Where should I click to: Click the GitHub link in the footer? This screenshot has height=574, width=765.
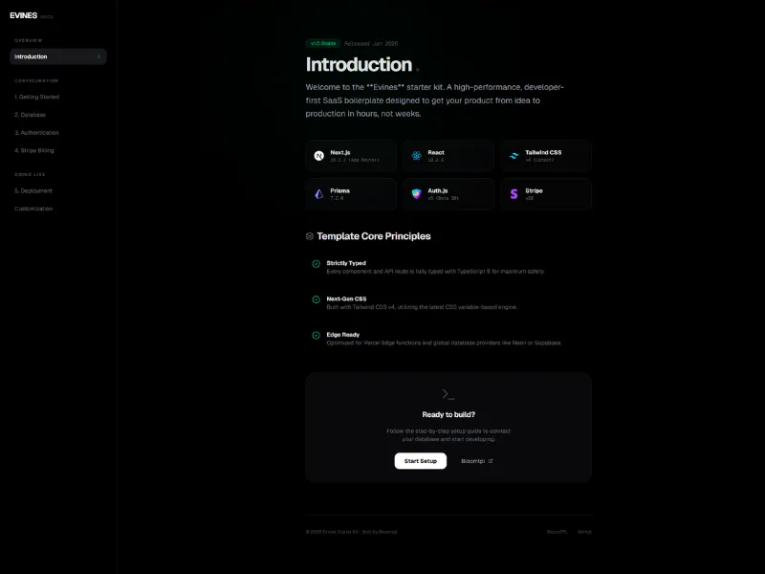click(x=584, y=532)
